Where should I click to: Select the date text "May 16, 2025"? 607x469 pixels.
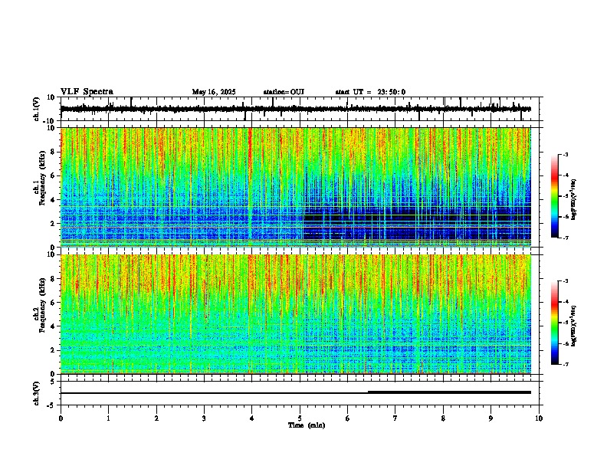(x=214, y=92)
